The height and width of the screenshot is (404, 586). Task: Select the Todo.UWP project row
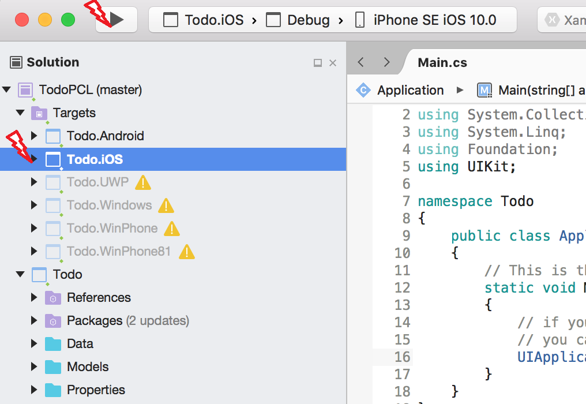click(173, 182)
